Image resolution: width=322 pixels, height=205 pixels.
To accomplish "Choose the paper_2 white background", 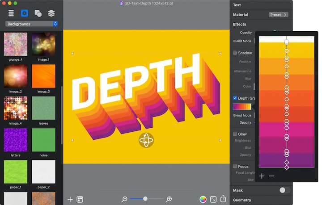I will click(x=43, y=172).
